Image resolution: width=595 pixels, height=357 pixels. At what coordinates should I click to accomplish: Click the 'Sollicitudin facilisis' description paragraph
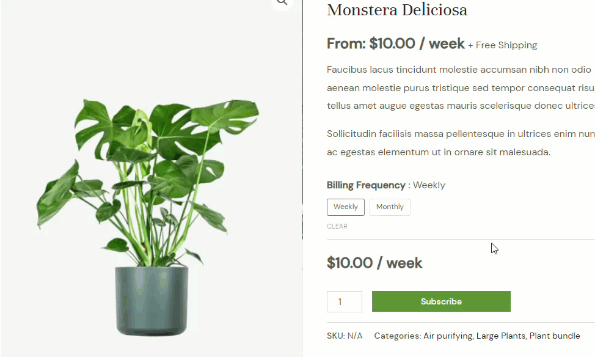click(x=459, y=143)
